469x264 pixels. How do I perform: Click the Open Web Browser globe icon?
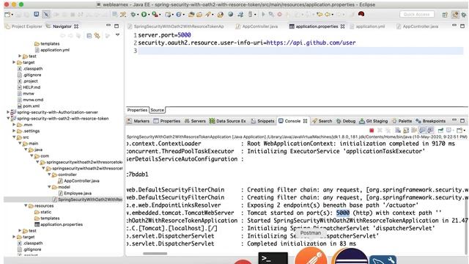(x=231, y=15)
